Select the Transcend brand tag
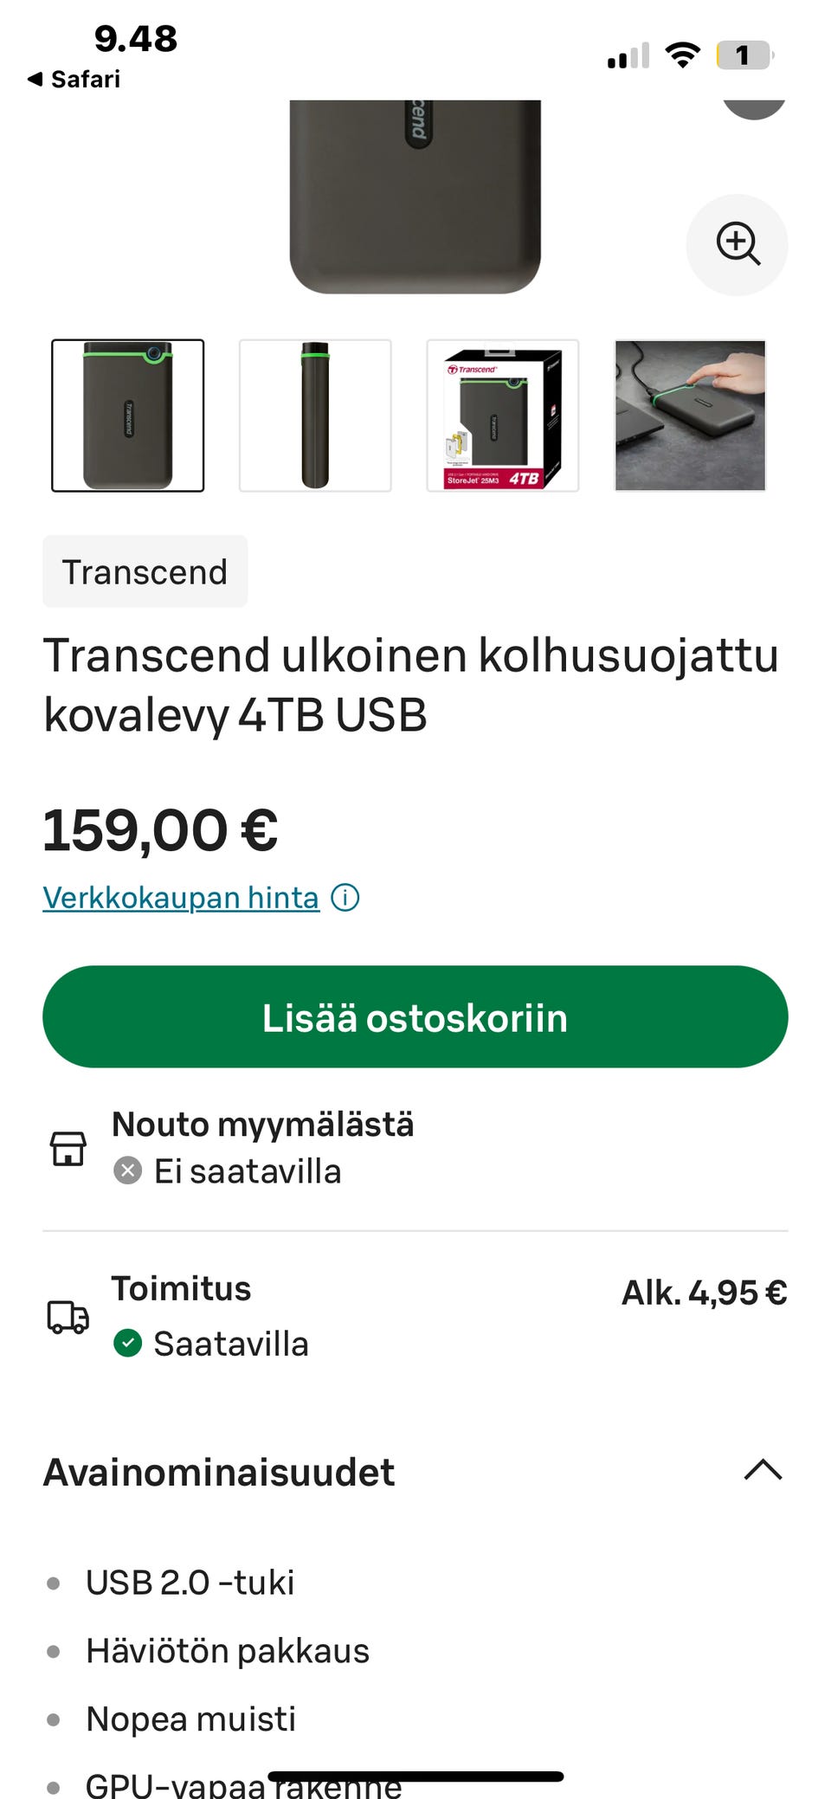The height and width of the screenshot is (1799, 831). tap(145, 571)
